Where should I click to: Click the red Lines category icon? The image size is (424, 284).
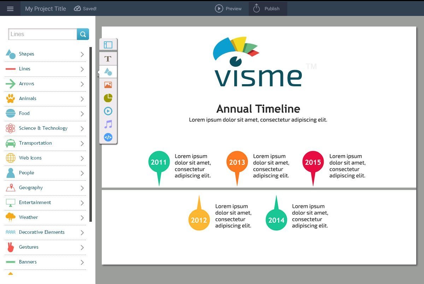(11, 69)
